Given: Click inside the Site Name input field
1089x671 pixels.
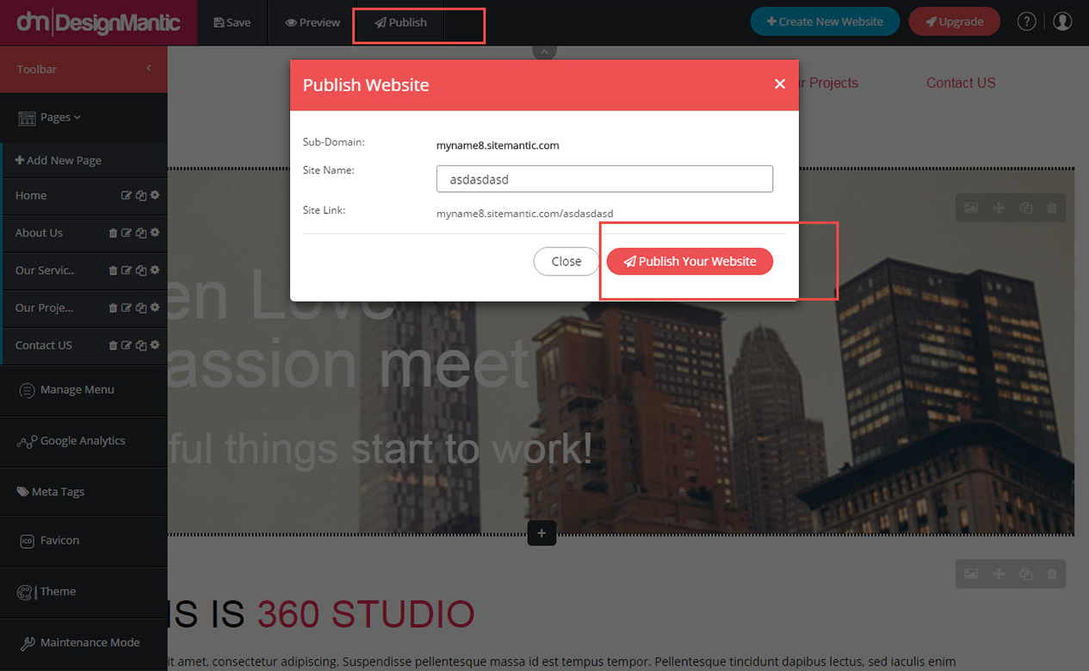Looking at the screenshot, I should coord(604,178).
